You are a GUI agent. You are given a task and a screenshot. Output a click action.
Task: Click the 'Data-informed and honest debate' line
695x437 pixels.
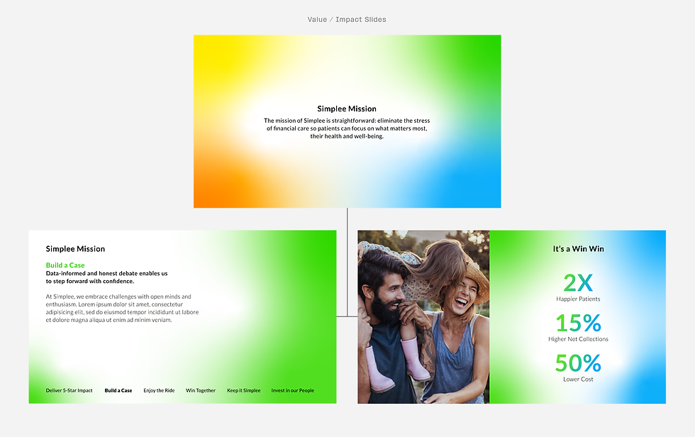(107, 277)
